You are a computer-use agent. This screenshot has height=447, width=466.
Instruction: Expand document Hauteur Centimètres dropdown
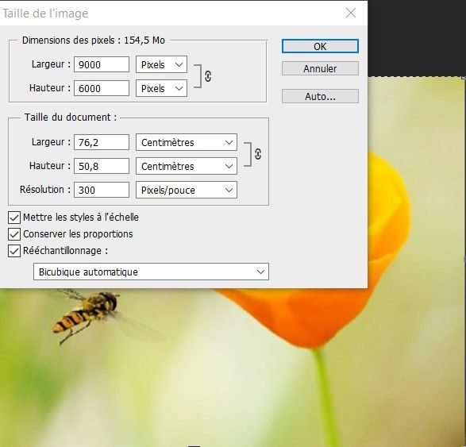coord(187,166)
